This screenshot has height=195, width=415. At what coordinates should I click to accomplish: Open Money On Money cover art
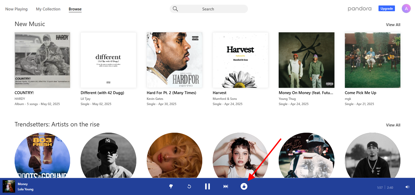[x=307, y=60]
